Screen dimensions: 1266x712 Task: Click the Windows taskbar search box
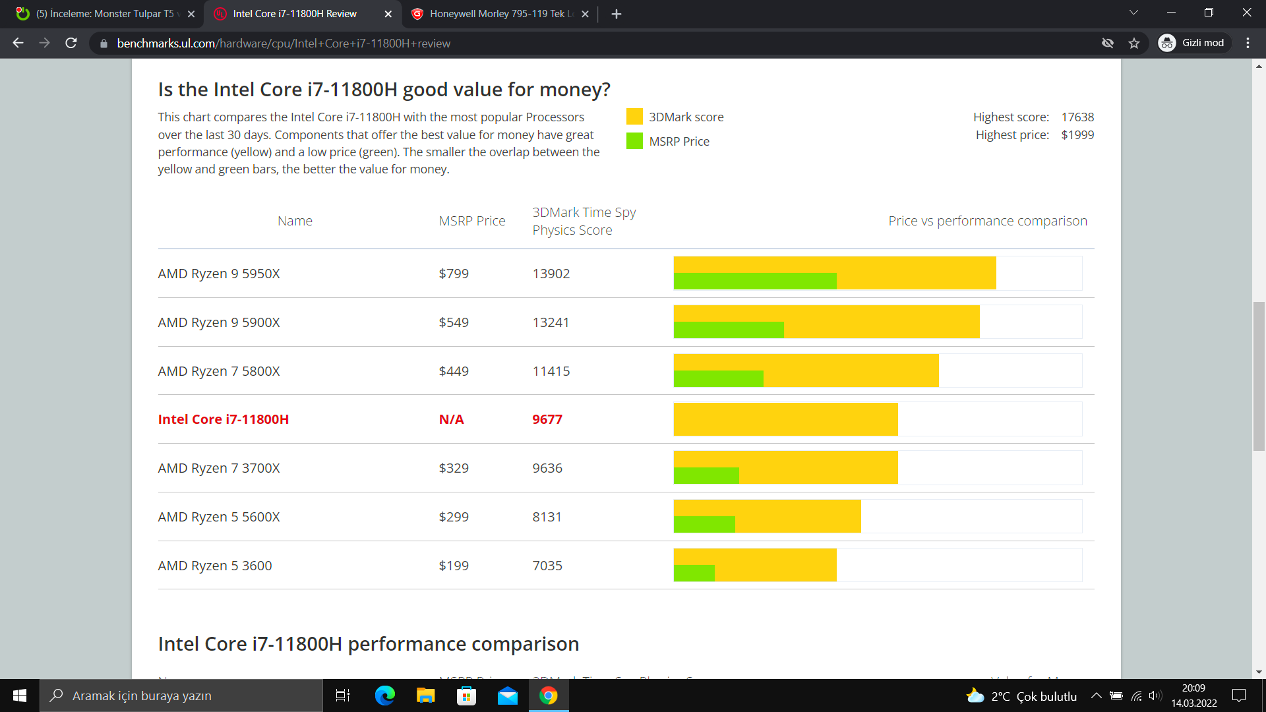tap(181, 696)
